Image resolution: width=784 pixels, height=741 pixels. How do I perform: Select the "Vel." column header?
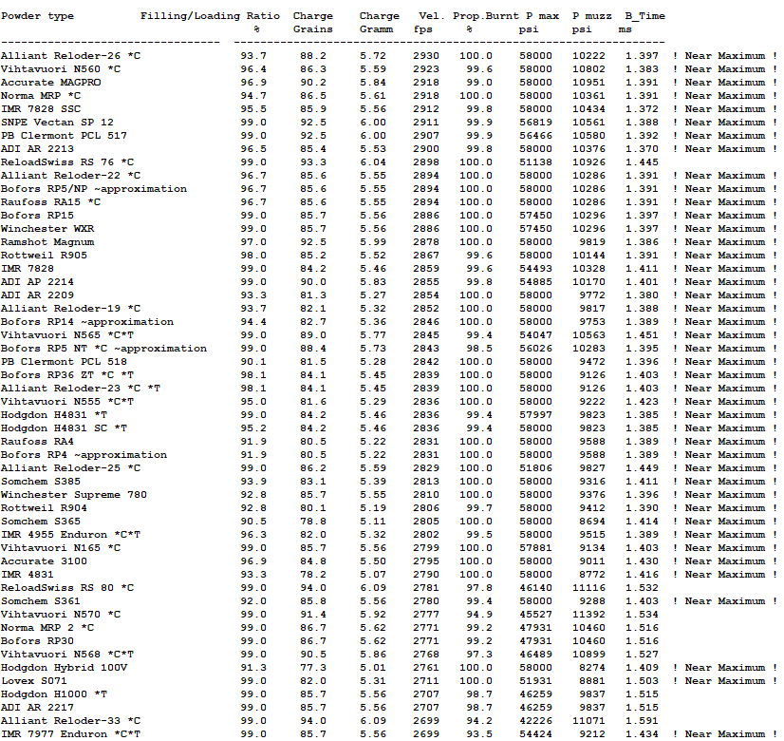tap(432, 16)
